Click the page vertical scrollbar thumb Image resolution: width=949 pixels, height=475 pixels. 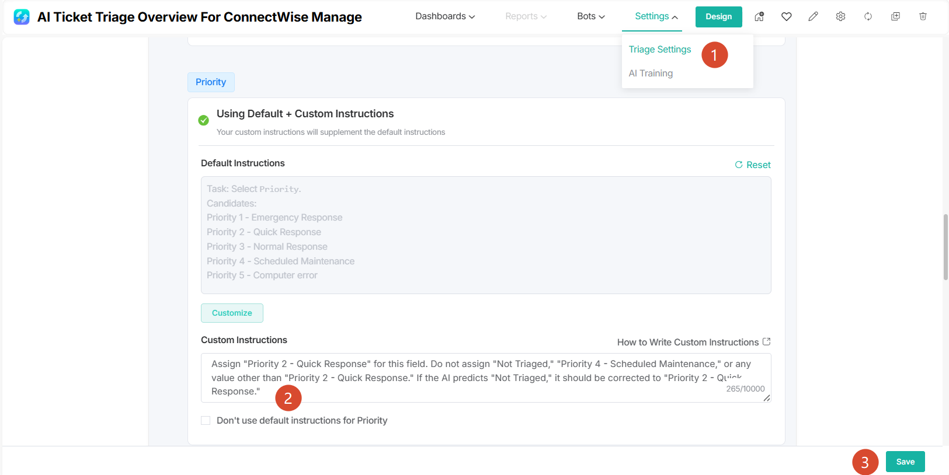click(x=945, y=247)
